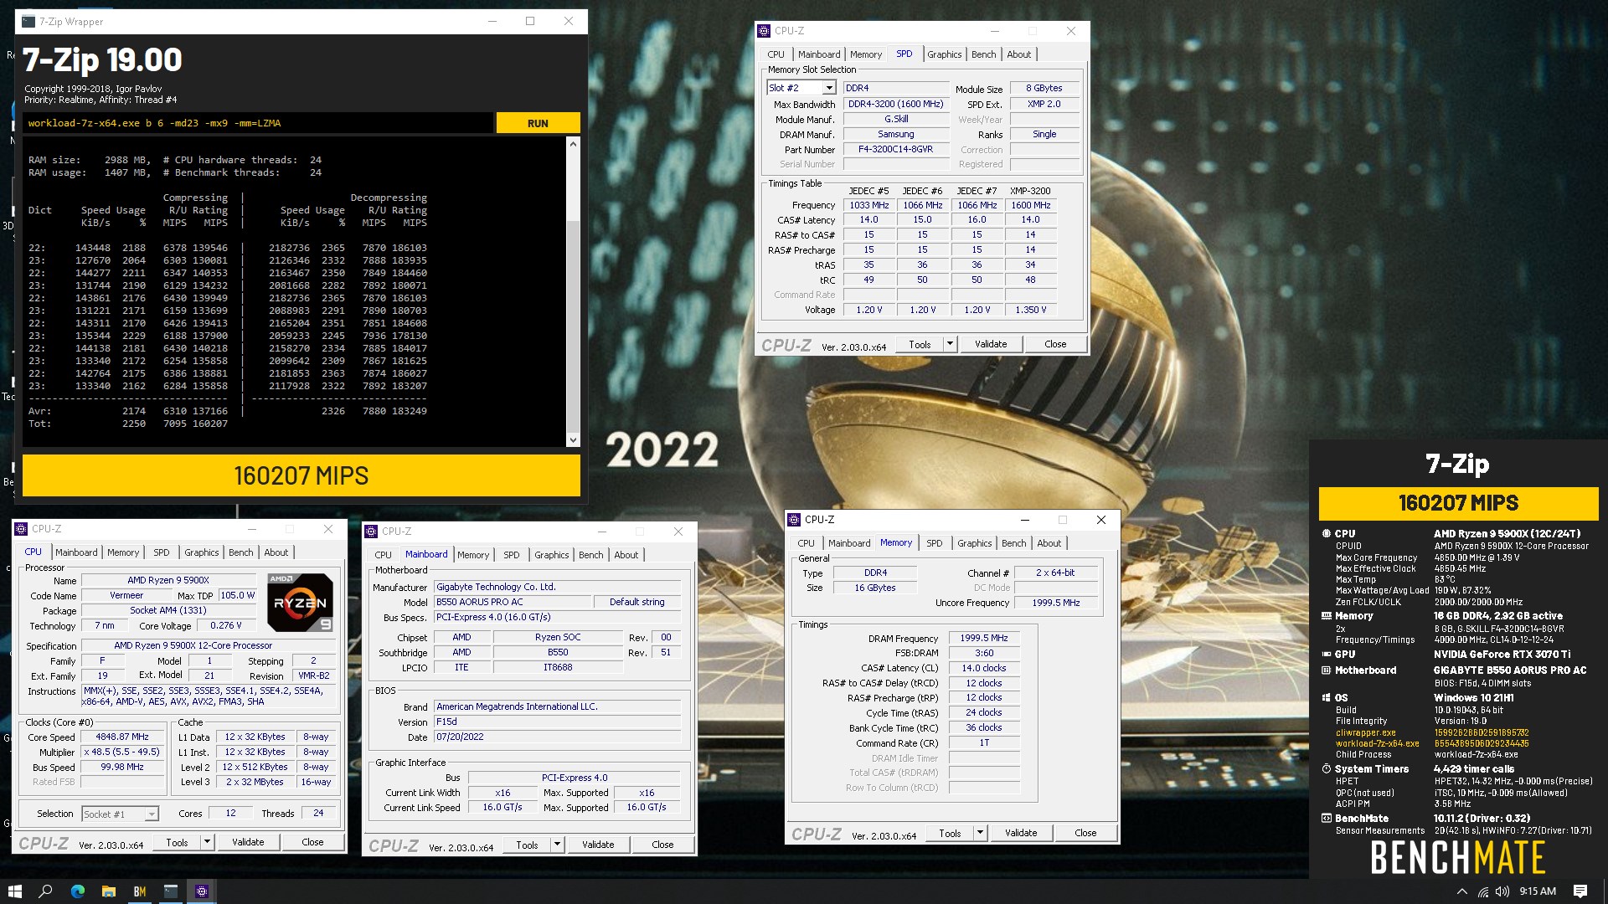
Task: Click the 7-Zip command line field
Action: (257, 123)
